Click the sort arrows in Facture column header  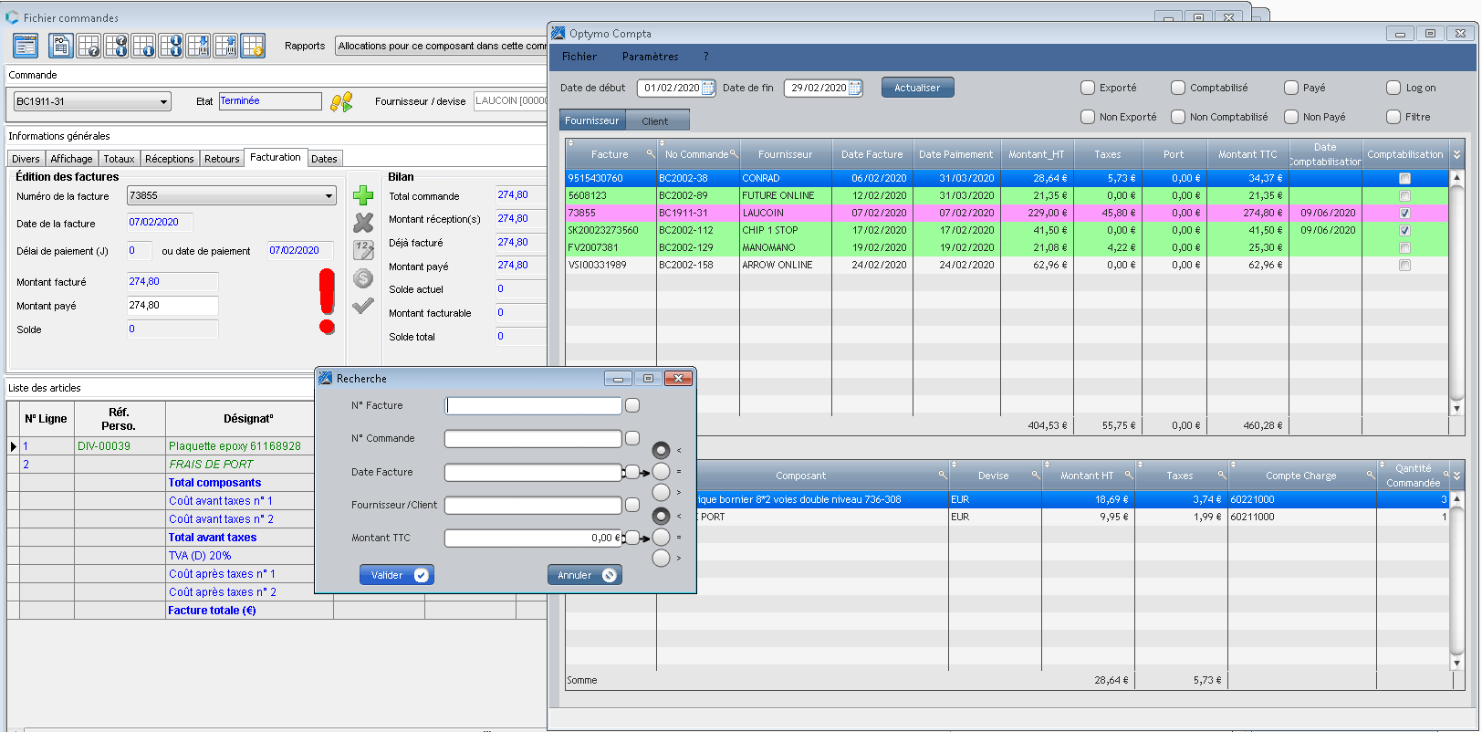point(571,143)
